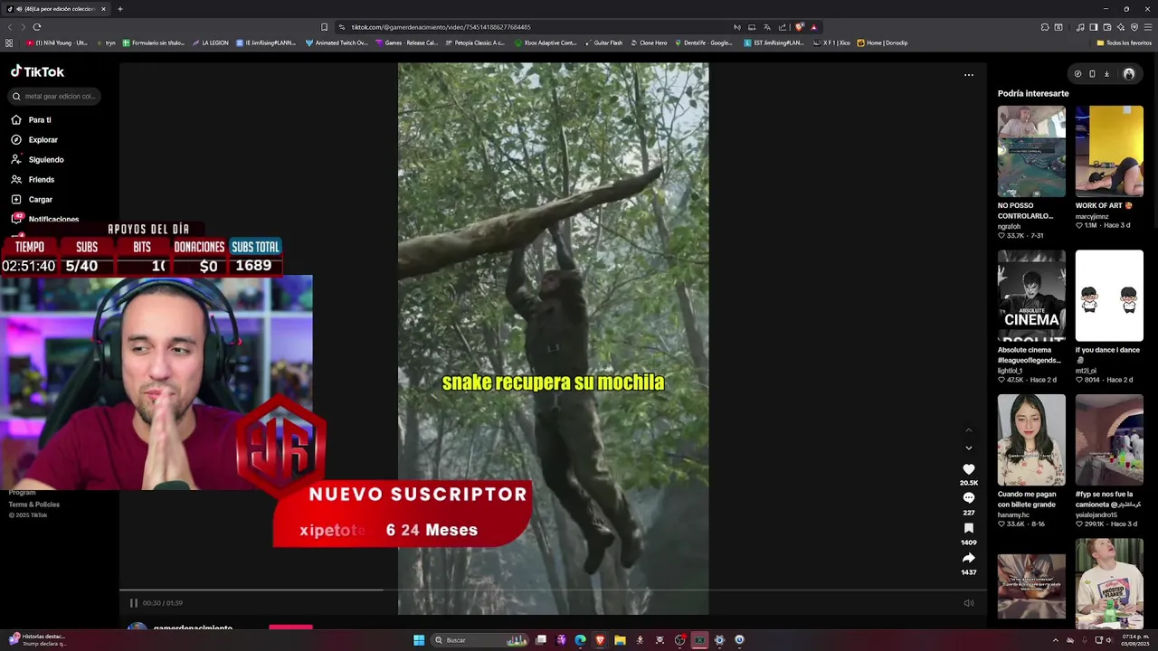The width and height of the screenshot is (1158, 651).
Task: Open the video comments icon
Action: pyautogui.click(x=968, y=498)
